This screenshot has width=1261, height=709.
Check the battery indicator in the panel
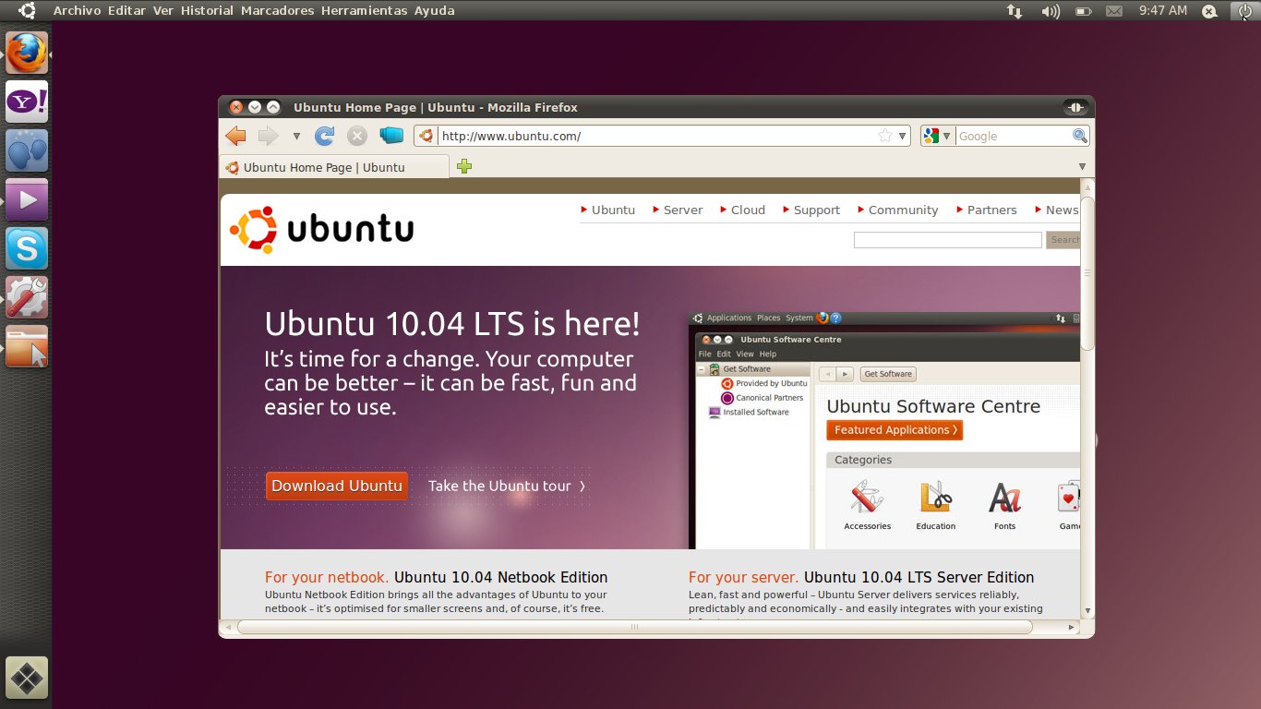pos(1084,11)
